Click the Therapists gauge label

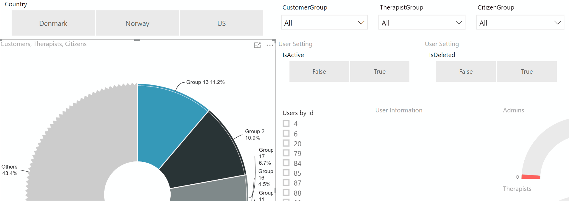pos(517,189)
